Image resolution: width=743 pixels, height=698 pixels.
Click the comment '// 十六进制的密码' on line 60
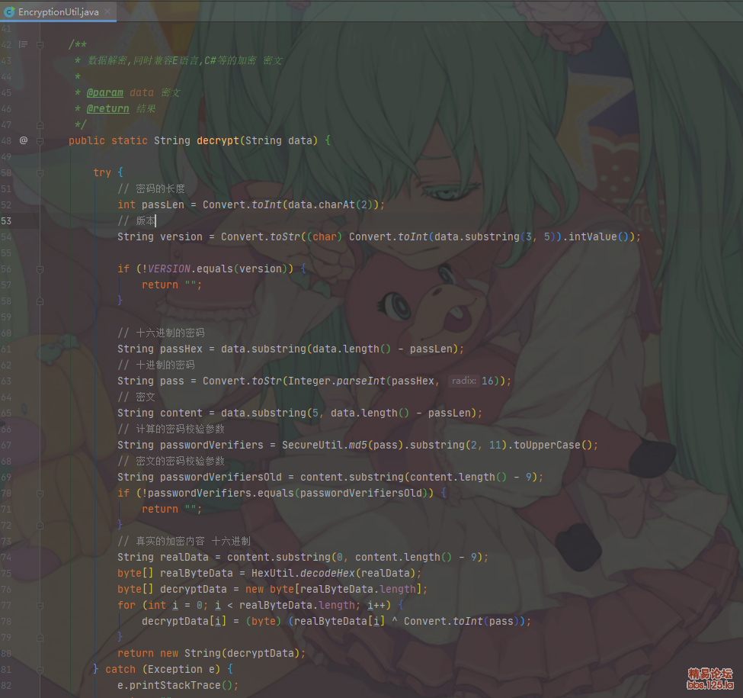(x=161, y=333)
